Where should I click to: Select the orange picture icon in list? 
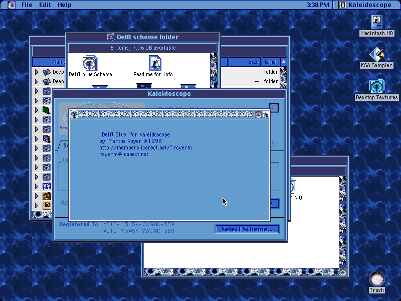(46, 196)
